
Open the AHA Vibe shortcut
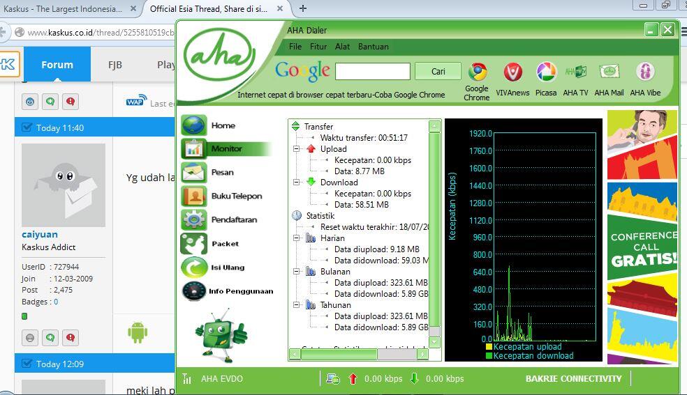(644, 72)
